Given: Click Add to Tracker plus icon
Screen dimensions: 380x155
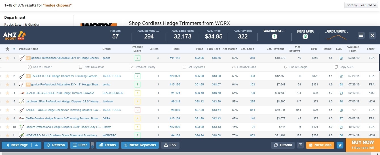Looking at the screenshot, I should [29, 67].
